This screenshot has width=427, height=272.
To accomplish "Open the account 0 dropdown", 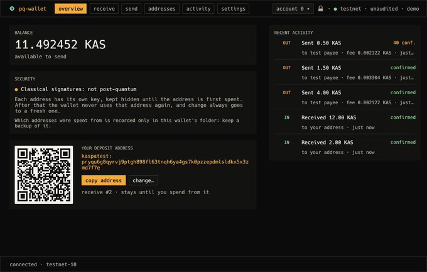I will coord(293,9).
